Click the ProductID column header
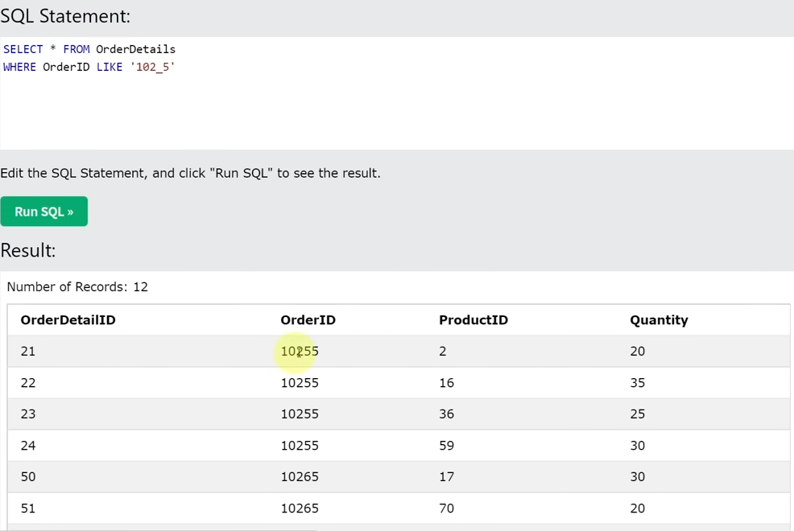This screenshot has width=794, height=531. coord(474,320)
